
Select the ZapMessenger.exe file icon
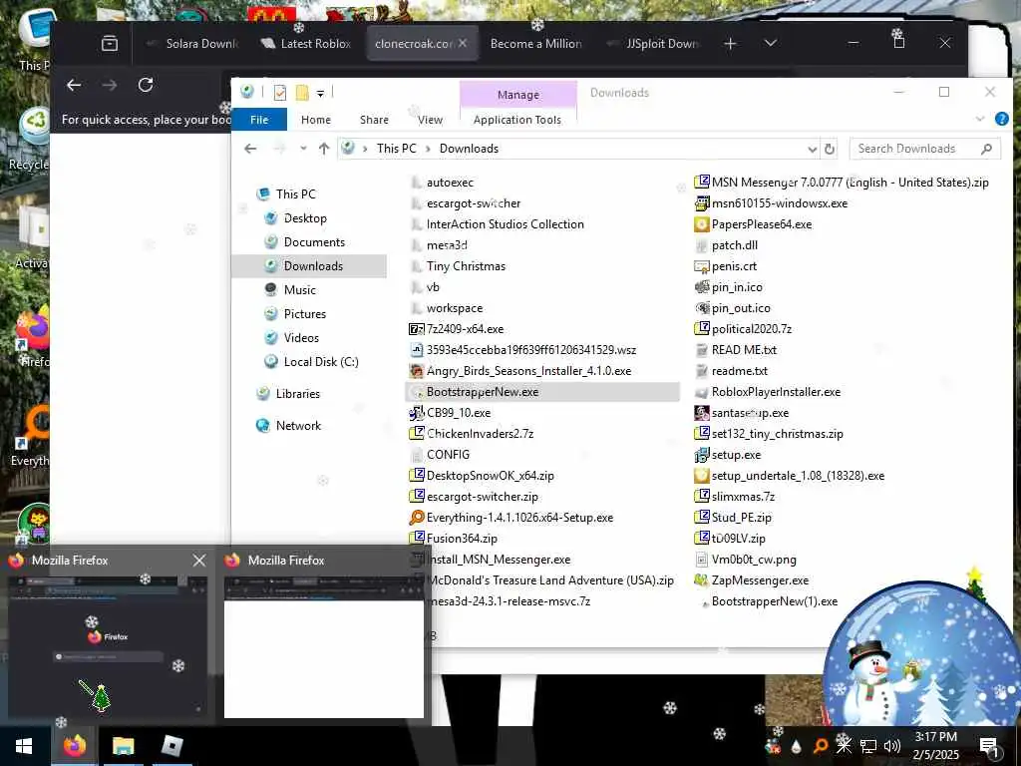(701, 580)
